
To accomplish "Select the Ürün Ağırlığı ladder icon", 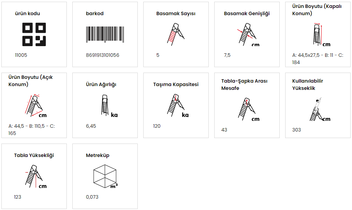I will (109, 105).
